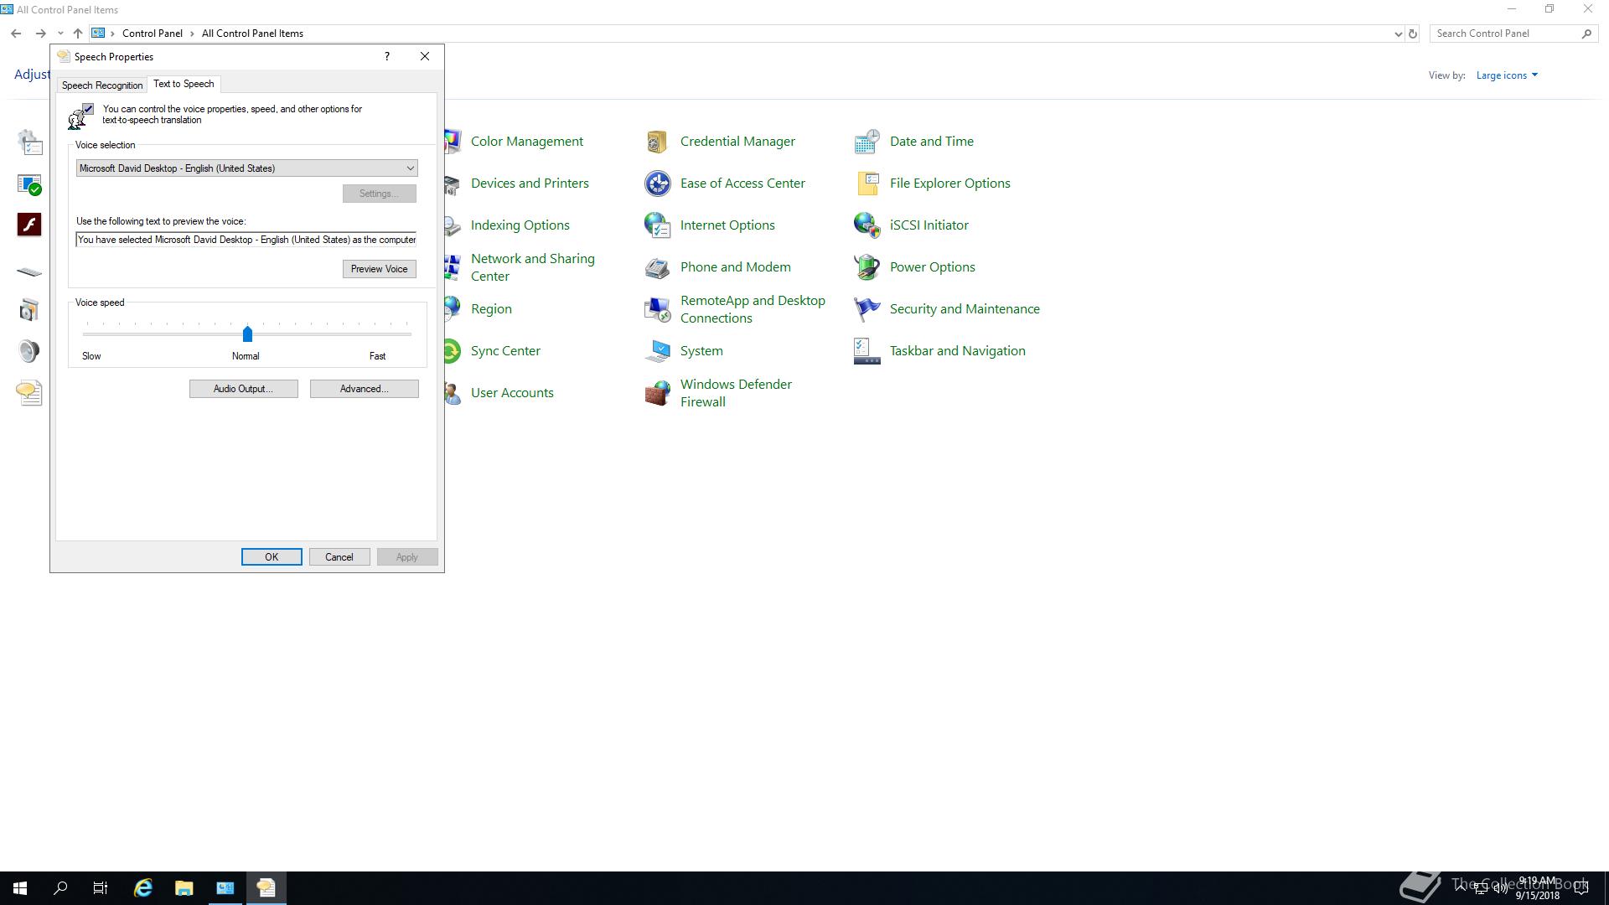Confirm the Speech Properties dialog with OK
Image resolution: width=1609 pixels, height=905 pixels.
272,557
